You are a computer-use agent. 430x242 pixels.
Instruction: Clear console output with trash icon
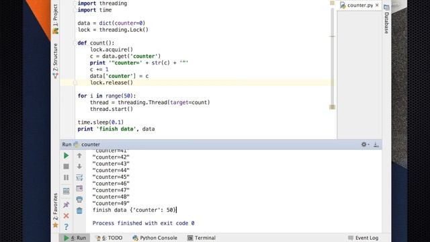coord(79,210)
